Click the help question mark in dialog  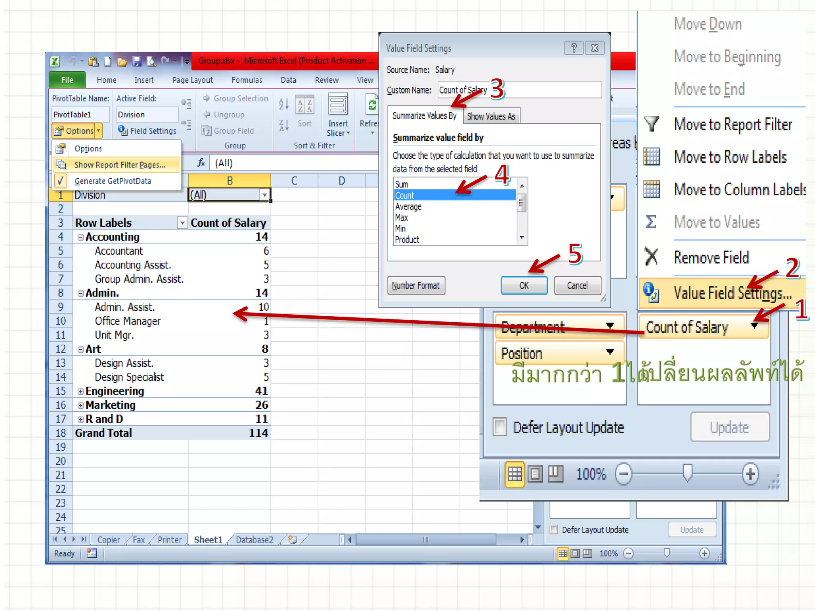pos(573,48)
